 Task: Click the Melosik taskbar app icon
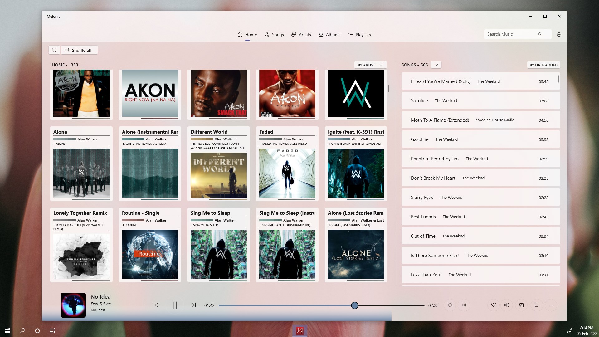click(x=299, y=331)
